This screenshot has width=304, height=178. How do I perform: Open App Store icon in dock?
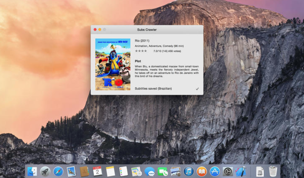click(x=215, y=171)
